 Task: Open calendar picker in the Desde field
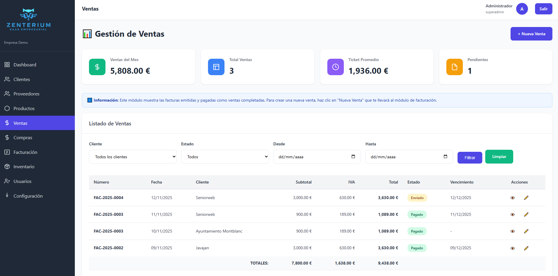tap(353, 156)
